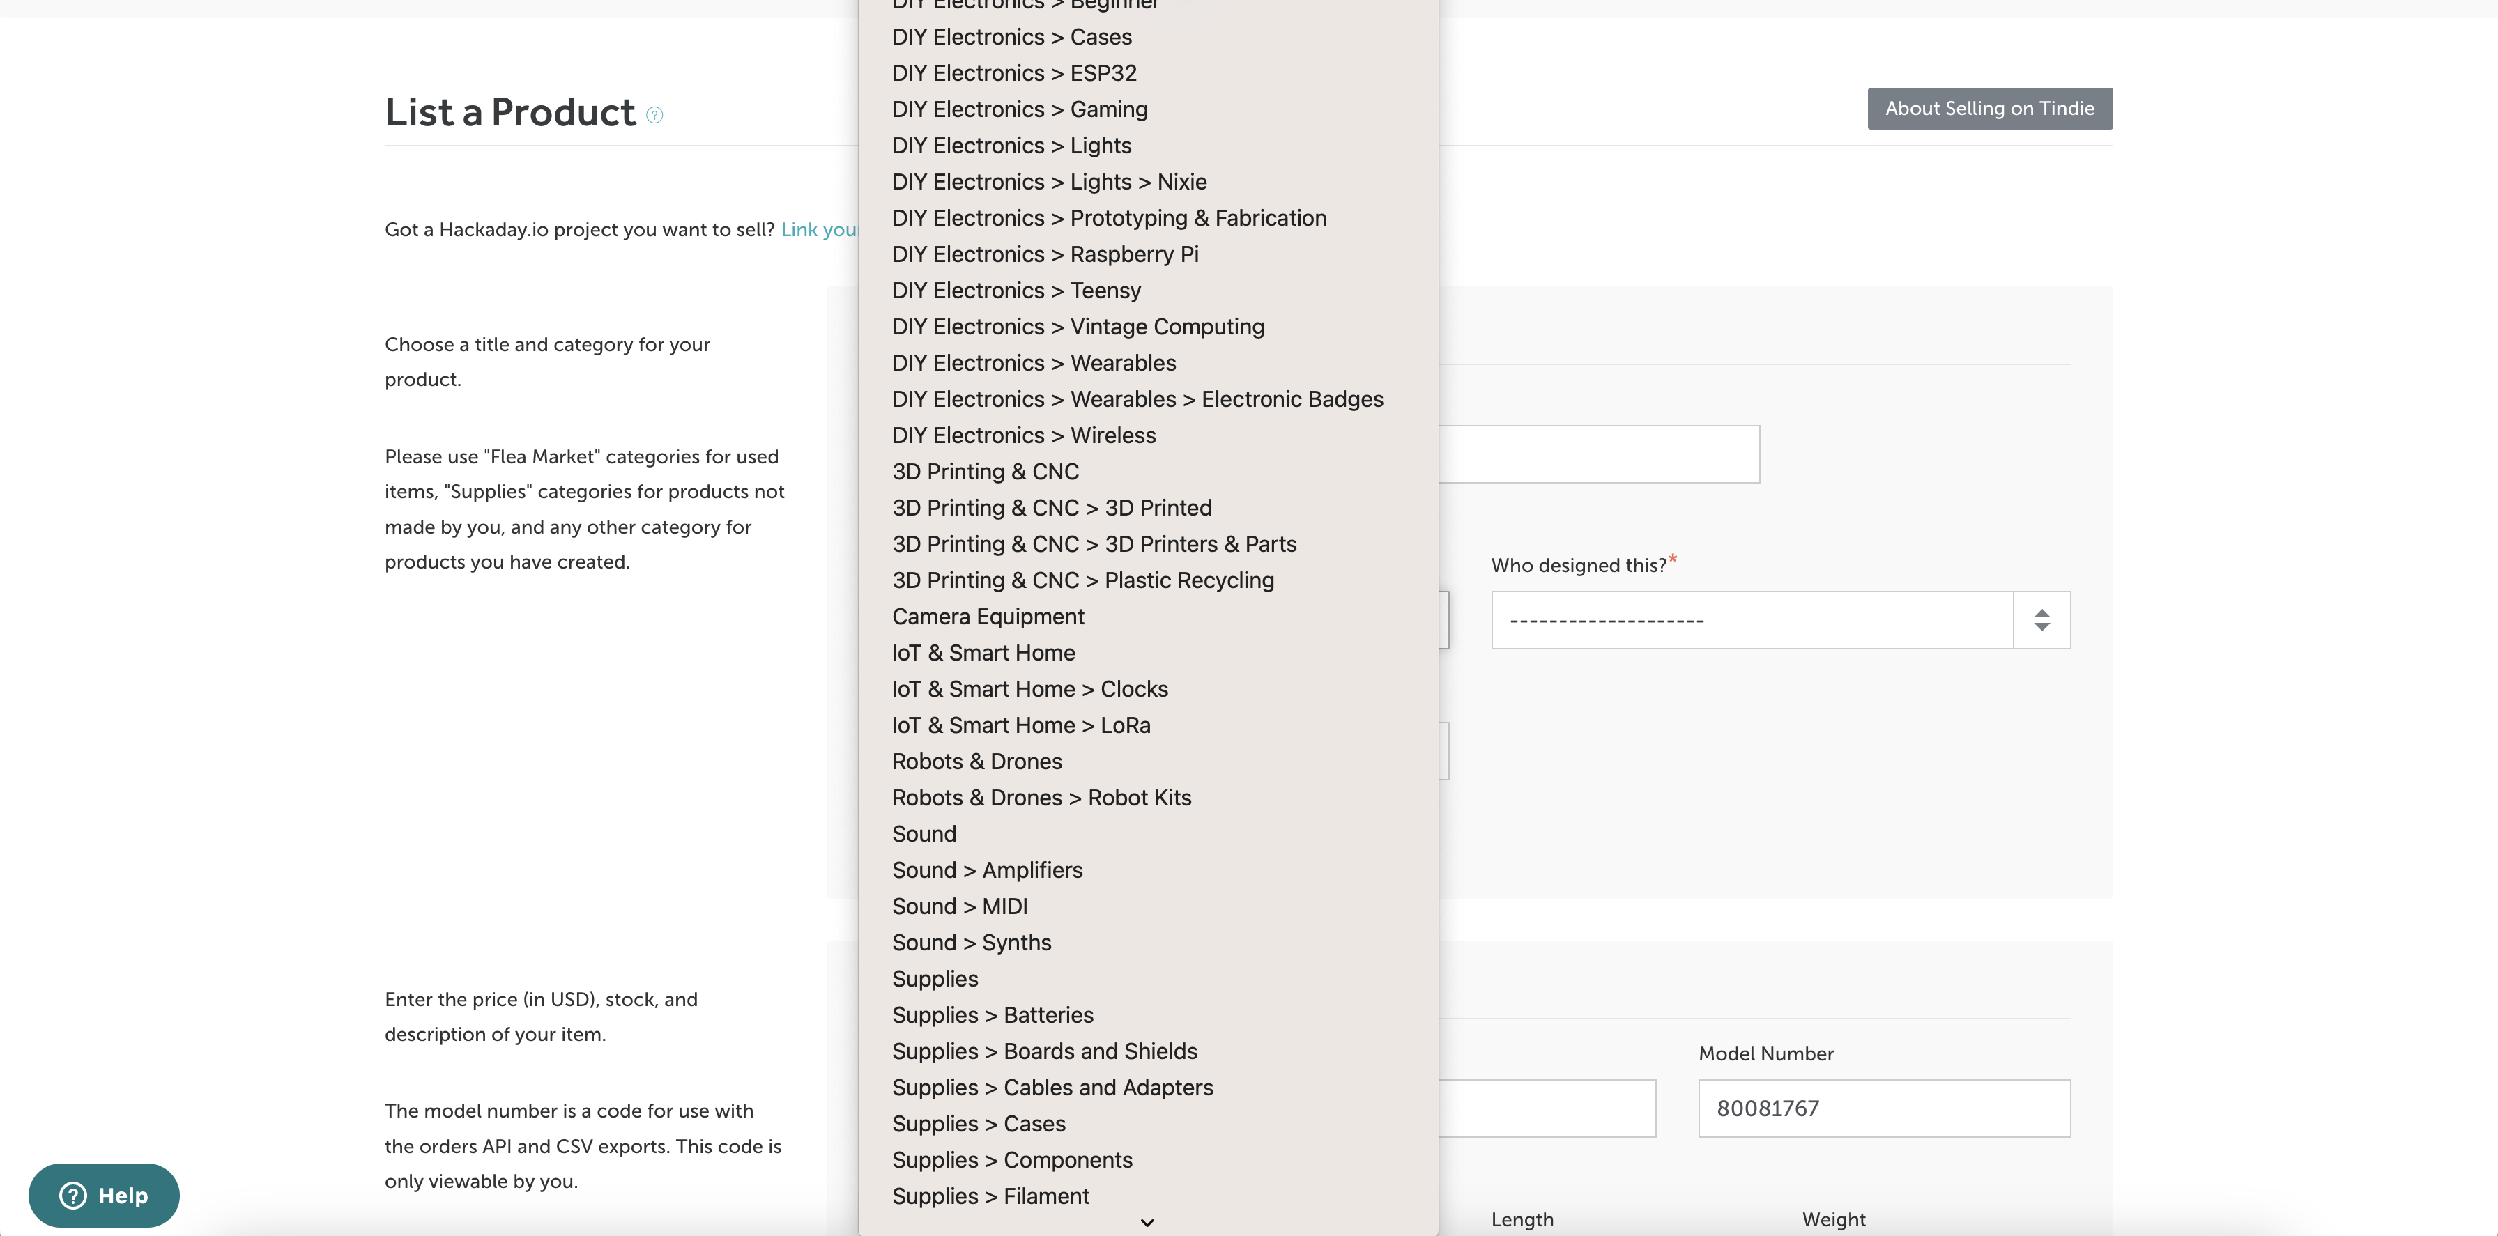
Task: Click the chevron at the bottom of the category list
Action: pos(1147,1223)
